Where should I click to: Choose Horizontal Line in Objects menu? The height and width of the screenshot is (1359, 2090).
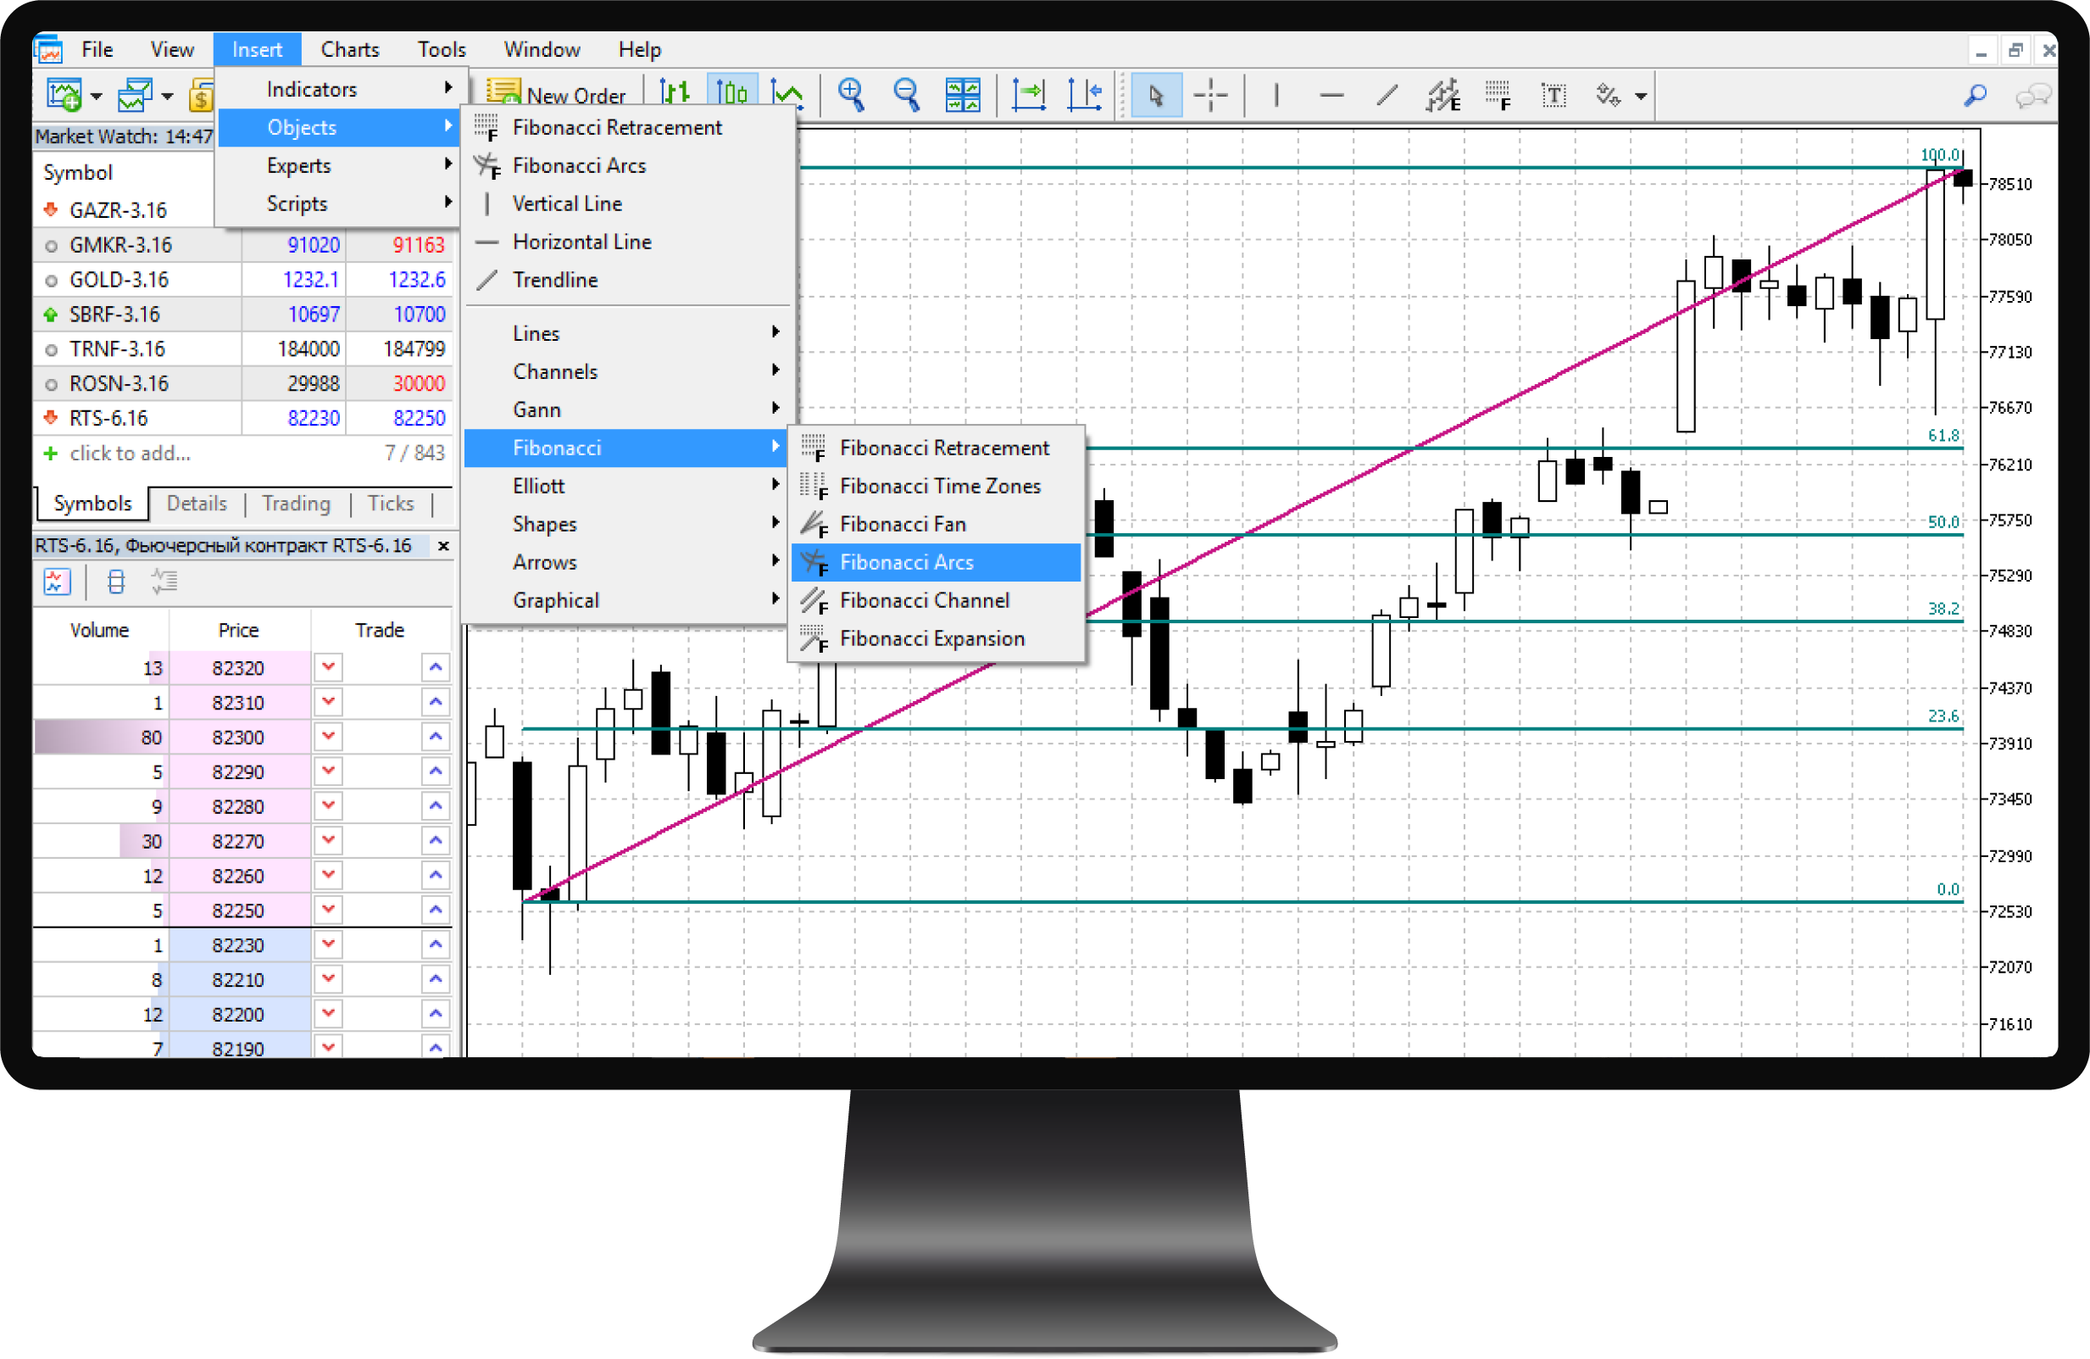click(627, 242)
